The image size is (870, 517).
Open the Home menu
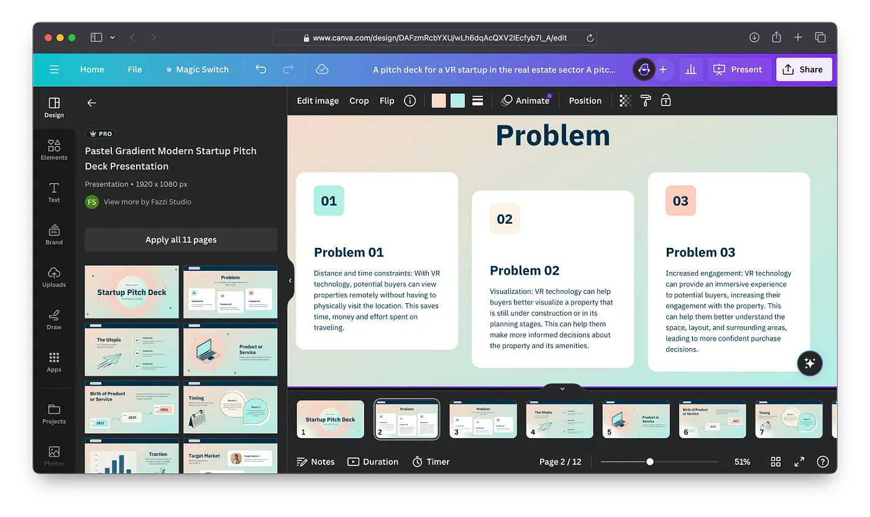point(92,70)
